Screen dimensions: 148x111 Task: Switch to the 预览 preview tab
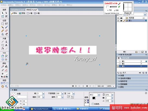coord(22,13)
